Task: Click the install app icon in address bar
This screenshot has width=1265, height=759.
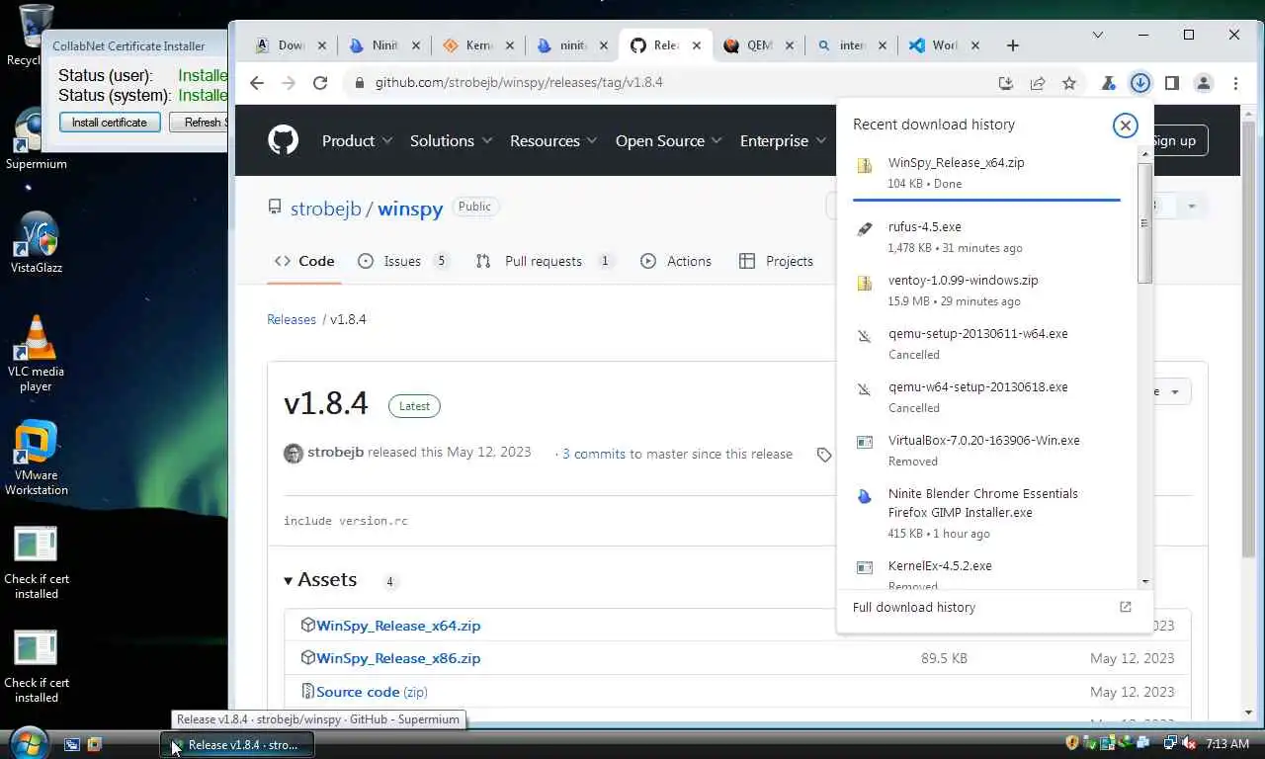Action: click(1006, 84)
